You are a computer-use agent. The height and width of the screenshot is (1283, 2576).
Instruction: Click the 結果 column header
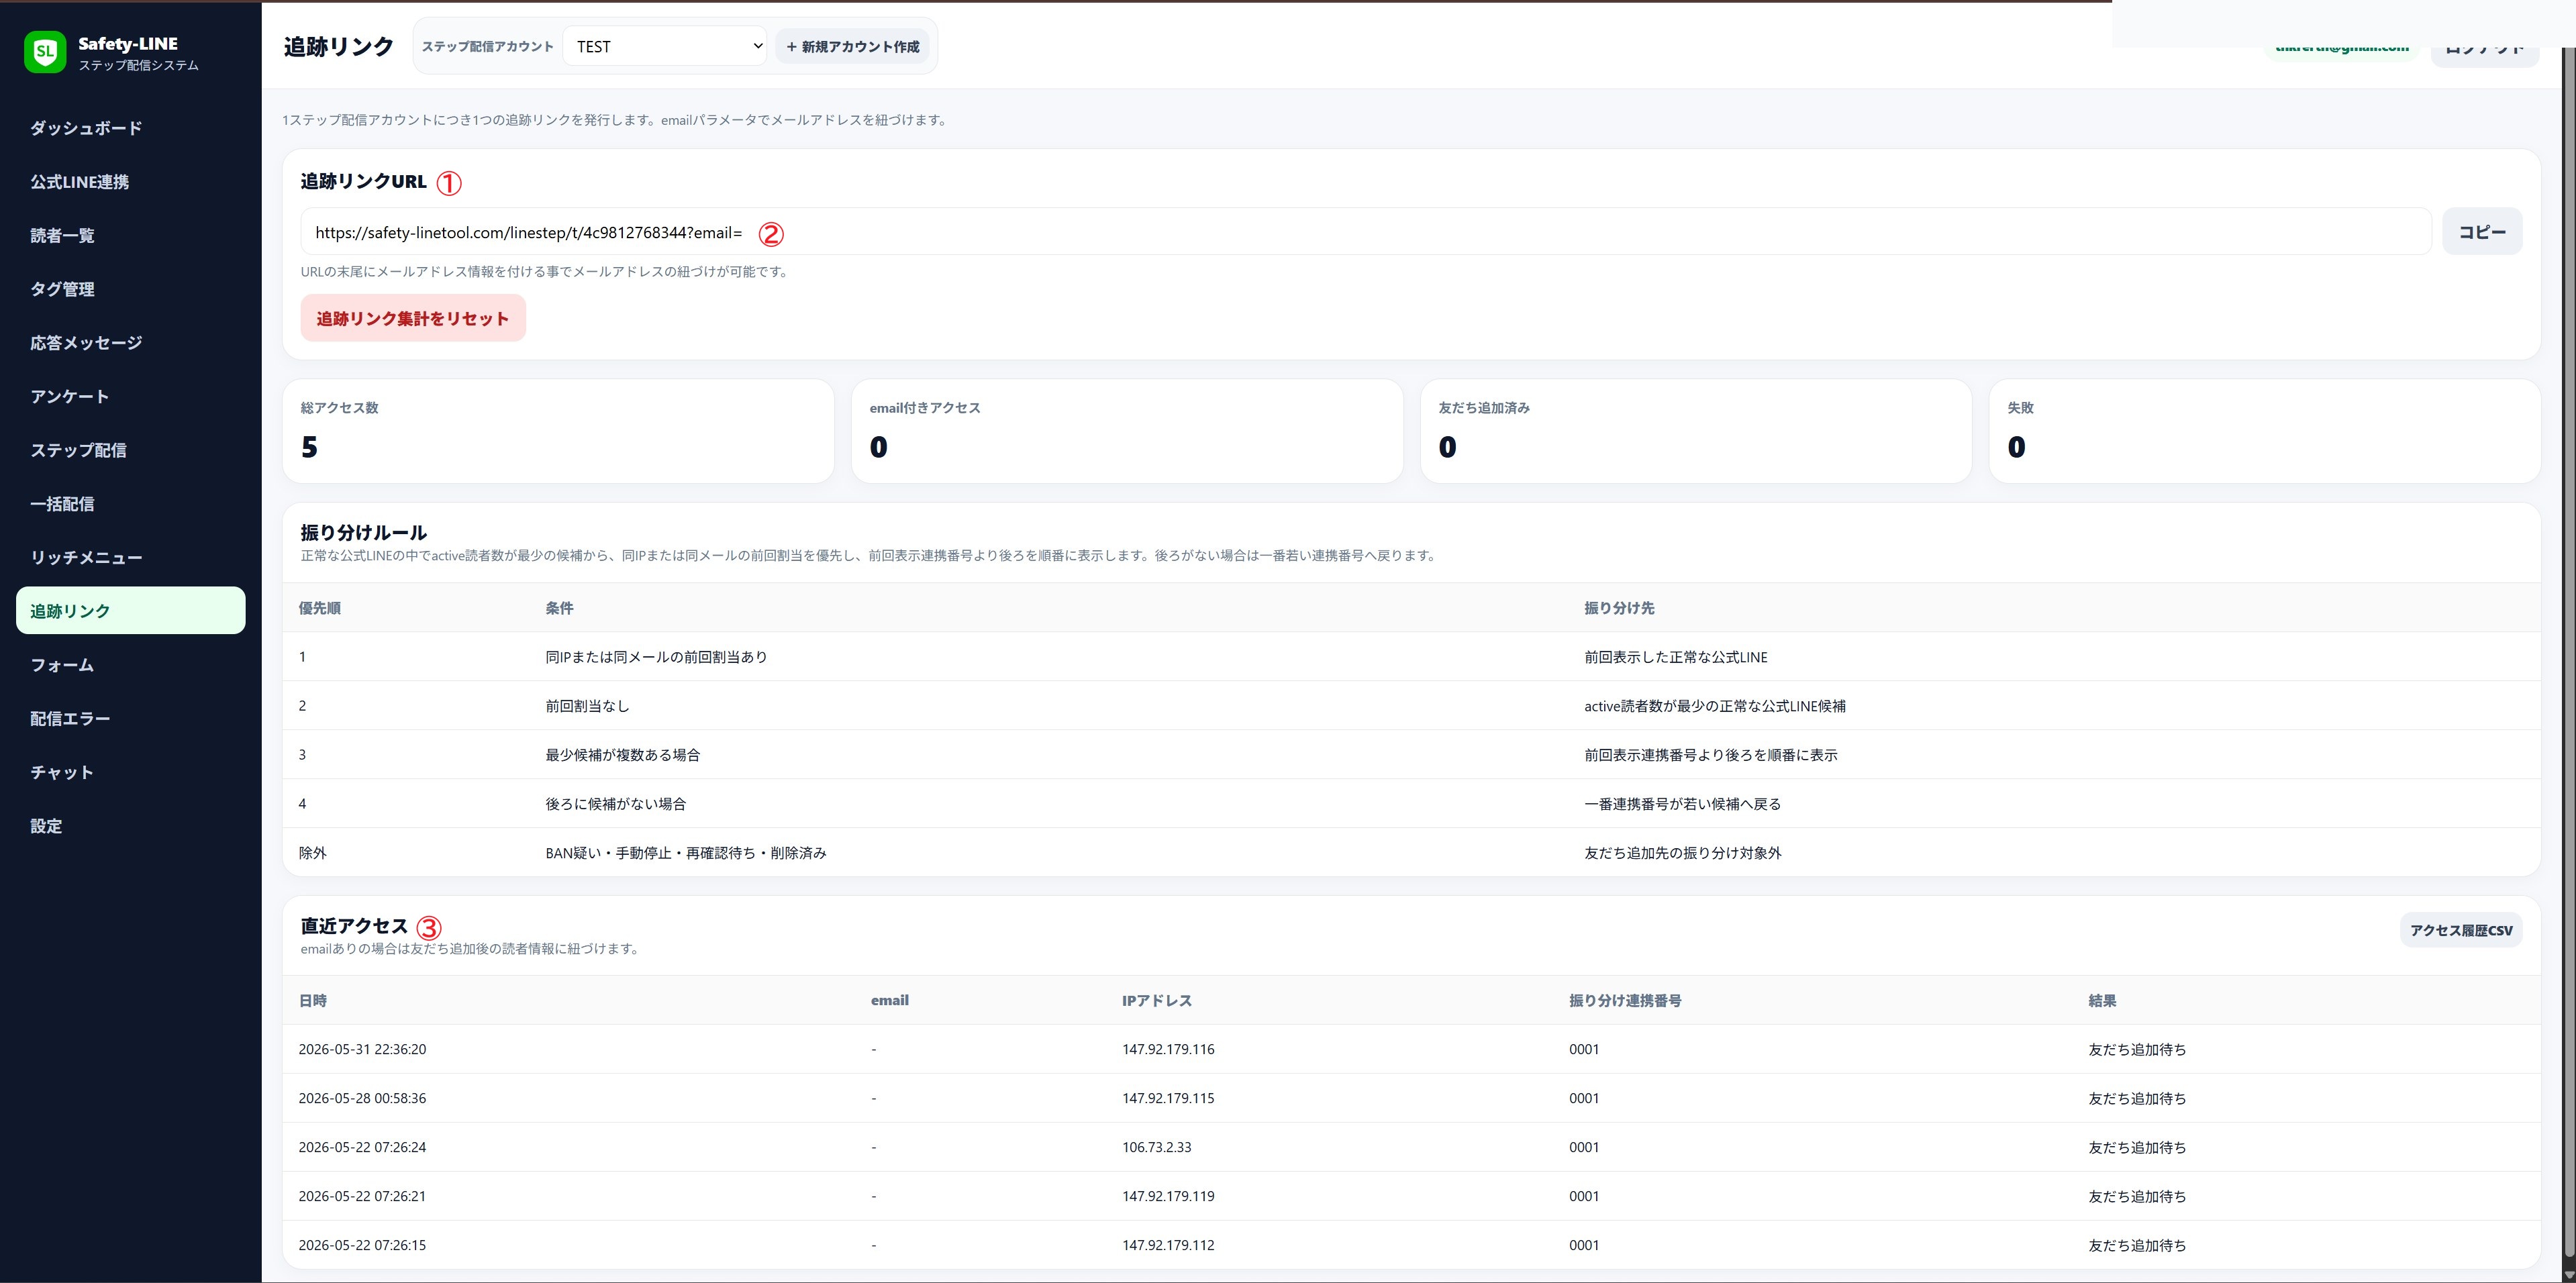click(2102, 1000)
